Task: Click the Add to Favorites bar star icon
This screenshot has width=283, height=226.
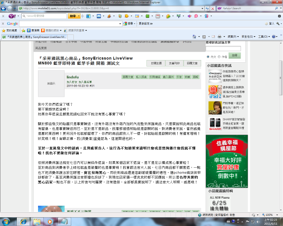Action: point(23,30)
